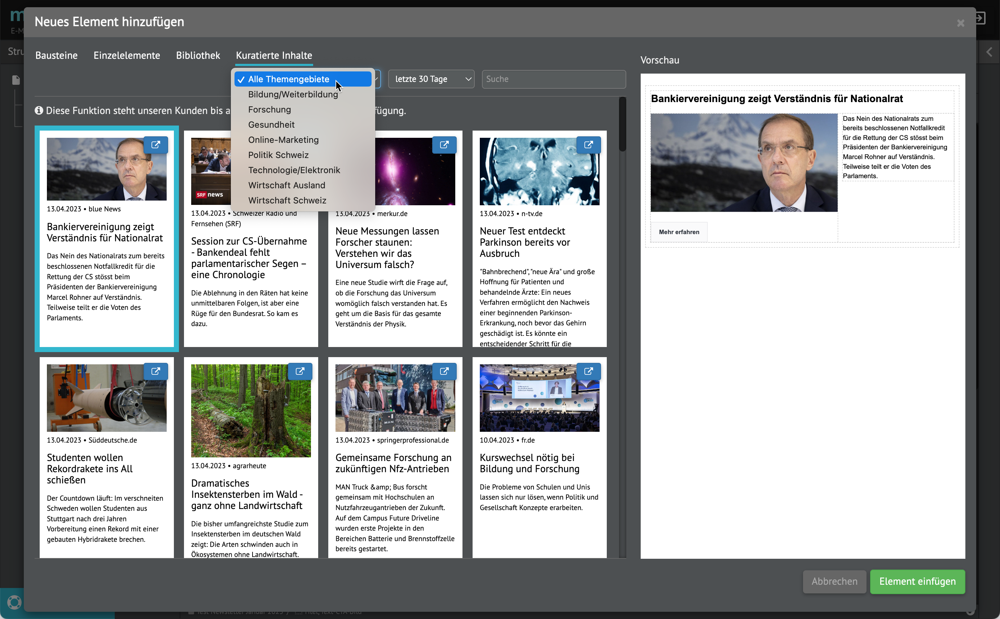Click the info icon beside Diese Funktion
The height and width of the screenshot is (619, 1000).
pos(39,110)
